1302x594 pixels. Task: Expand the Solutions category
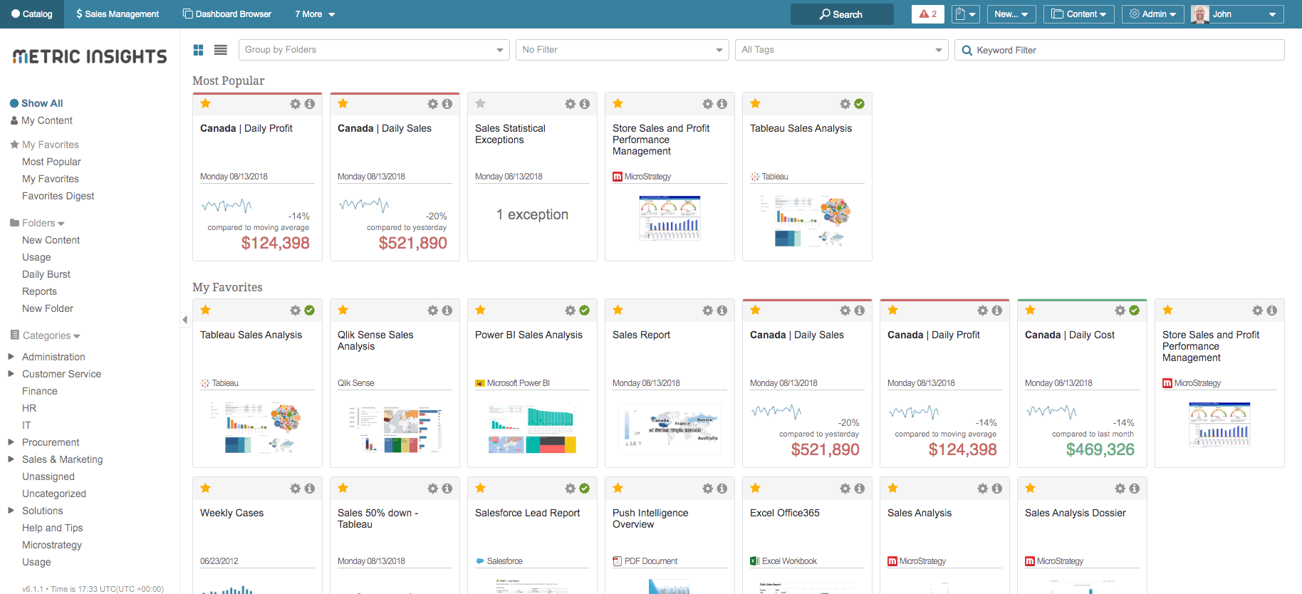tap(11, 510)
